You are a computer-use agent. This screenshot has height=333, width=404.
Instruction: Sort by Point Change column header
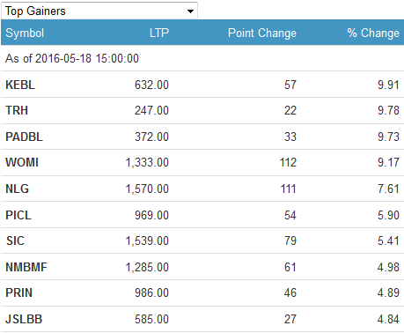(x=262, y=33)
